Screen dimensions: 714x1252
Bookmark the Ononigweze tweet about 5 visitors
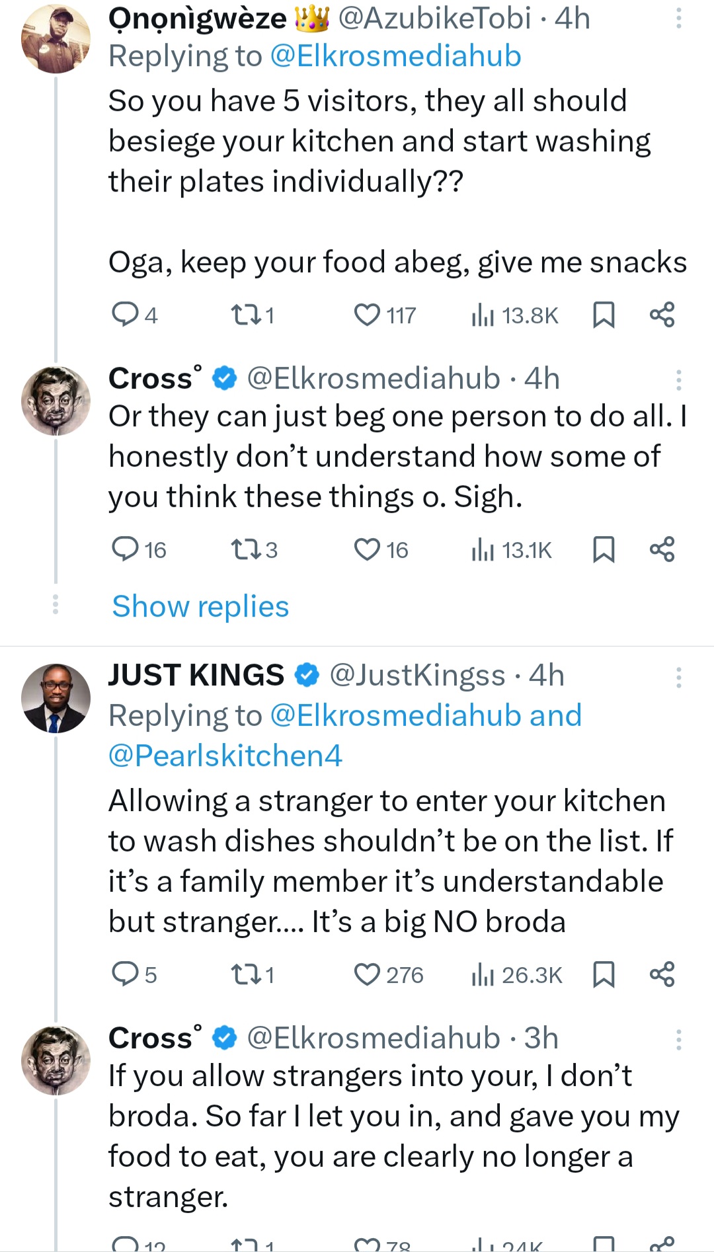pyautogui.click(x=603, y=315)
